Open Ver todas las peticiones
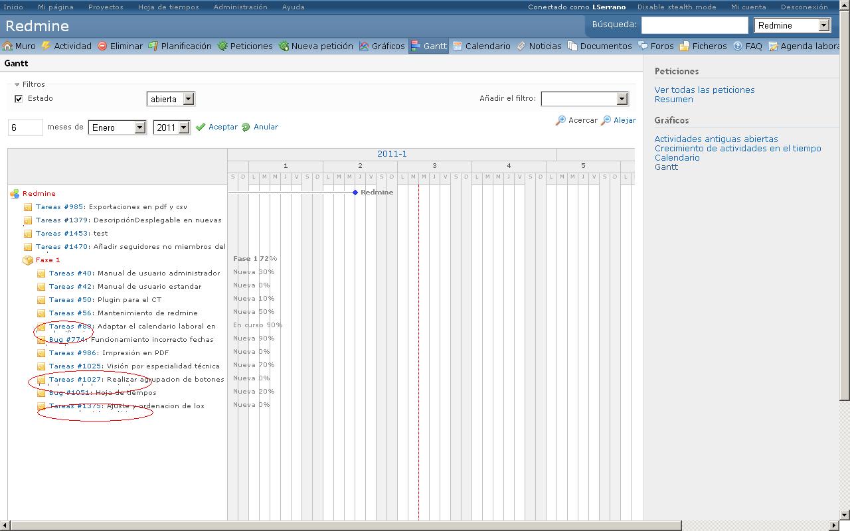 [x=705, y=90]
